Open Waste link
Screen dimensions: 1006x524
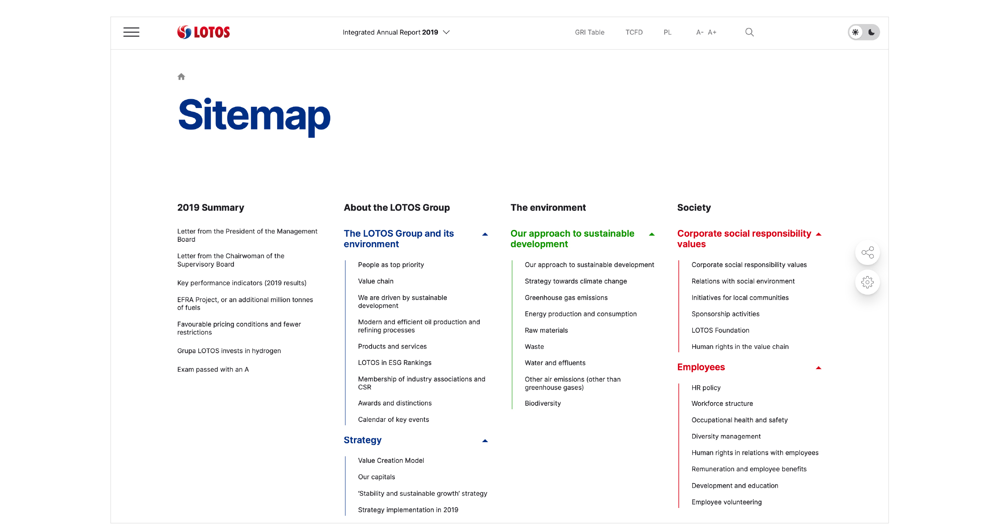[534, 347]
